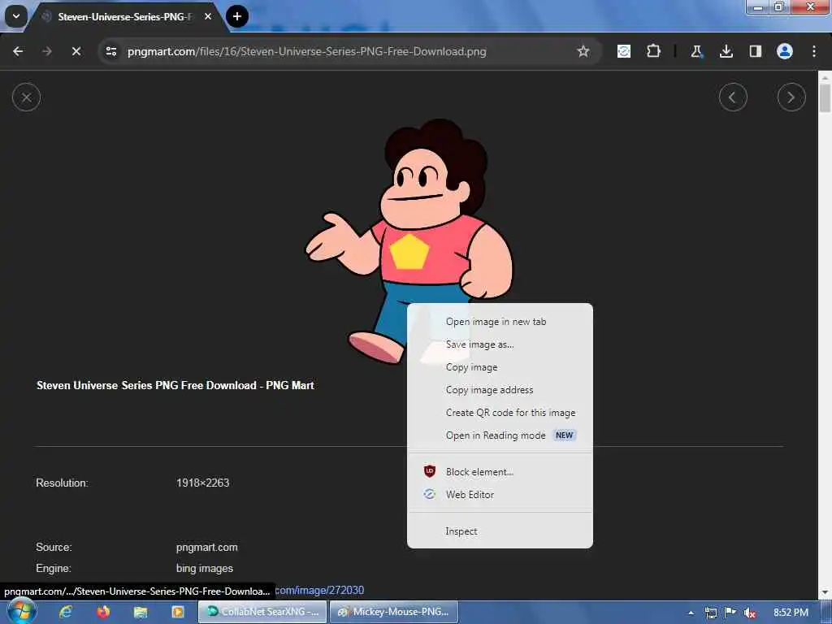The image size is (832, 624).
Task: Open the Extensions puzzle icon
Action: (x=654, y=51)
